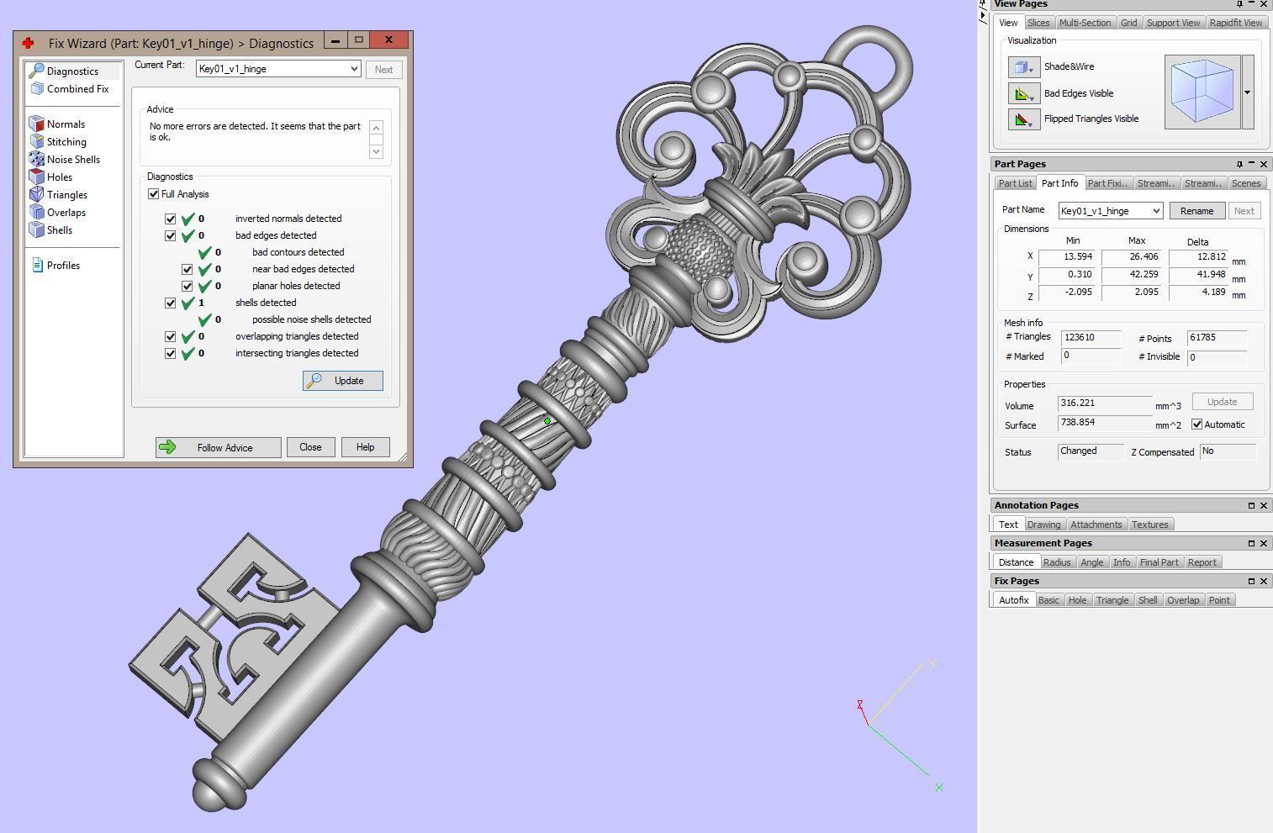1273x833 pixels.
Task: Disable the Automatic properties checkbox
Action: pyautogui.click(x=1196, y=424)
